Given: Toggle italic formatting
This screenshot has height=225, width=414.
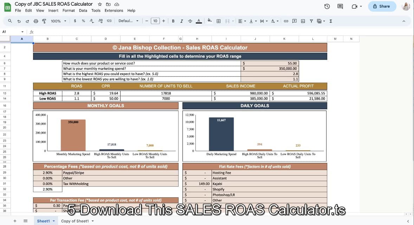Looking at the screenshot, I should [181, 21].
